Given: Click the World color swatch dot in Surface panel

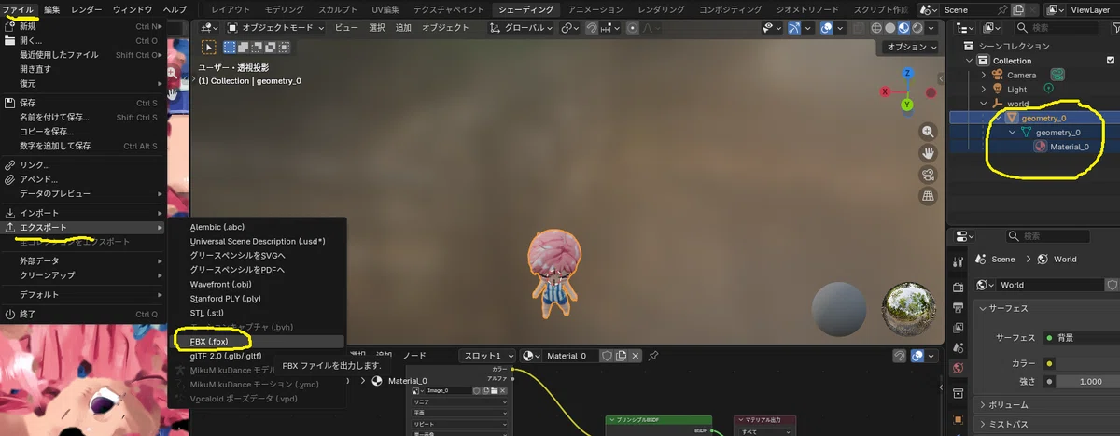Looking at the screenshot, I should tap(1050, 363).
